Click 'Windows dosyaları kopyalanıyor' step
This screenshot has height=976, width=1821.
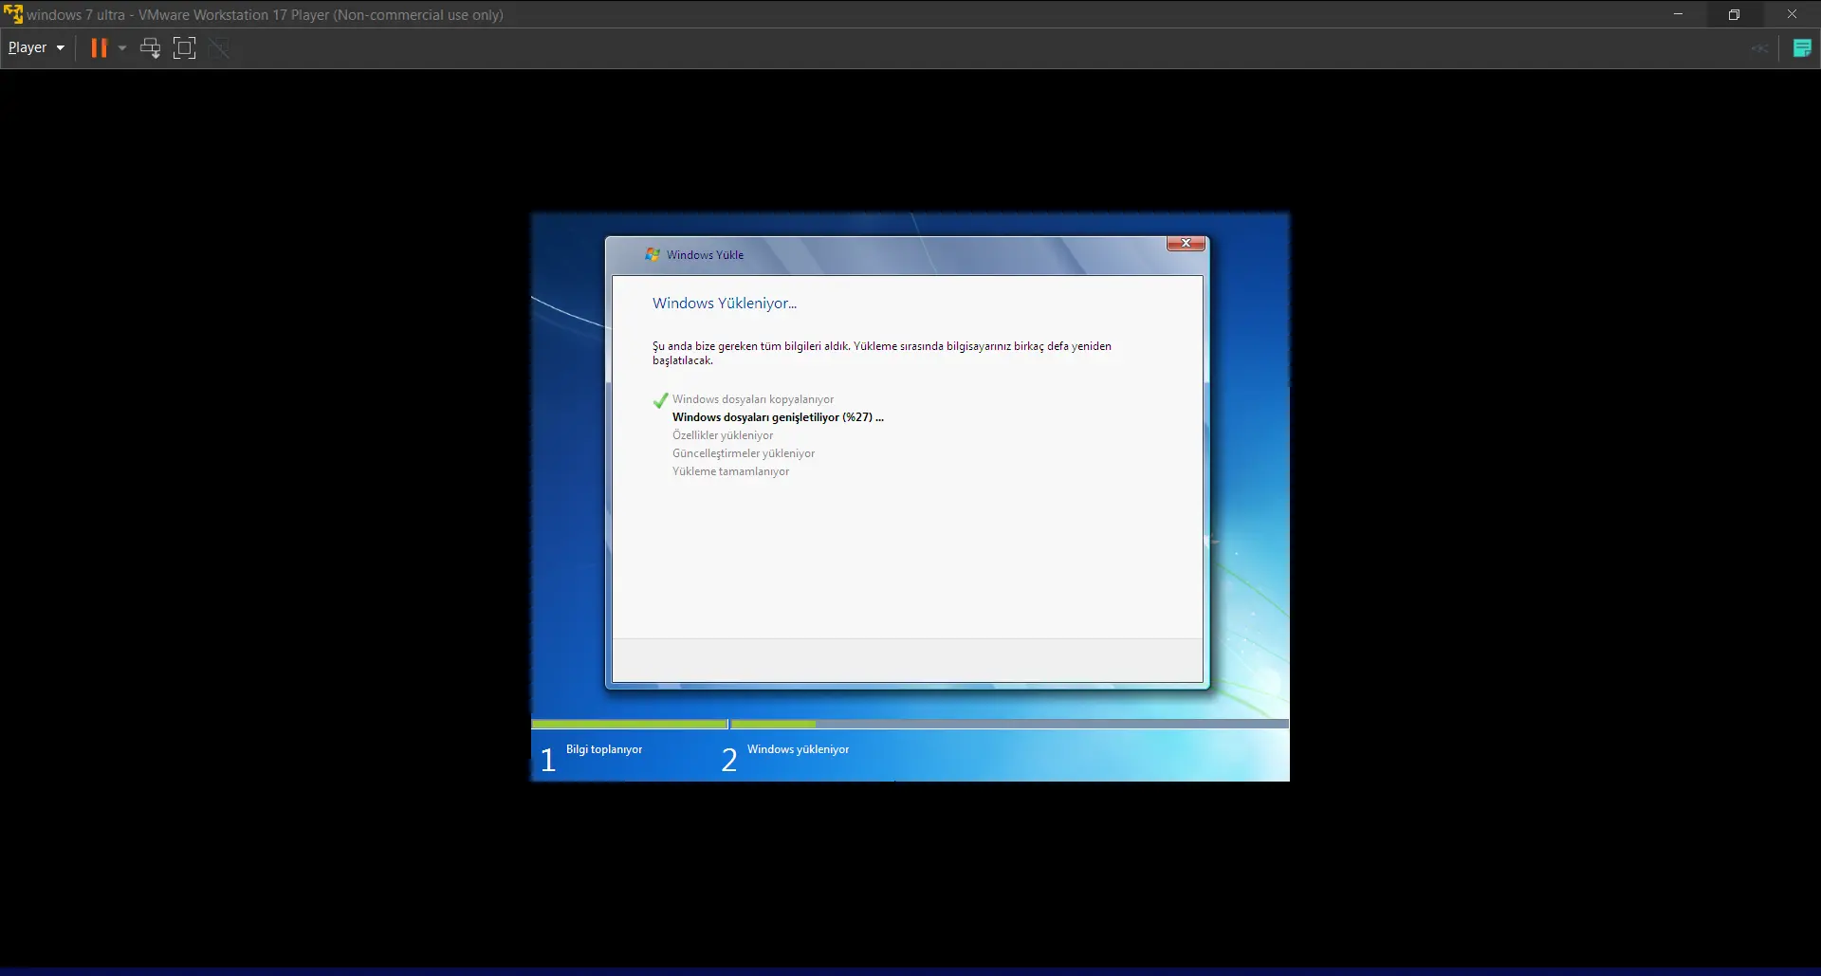(753, 399)
